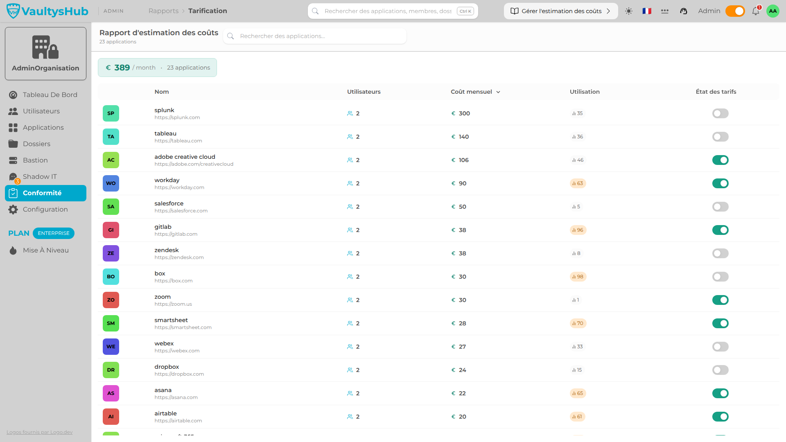The width and height of the screenshot is (786, 442).
Task: Click the airtable AI app badge
Action: (x=111, y=417)
